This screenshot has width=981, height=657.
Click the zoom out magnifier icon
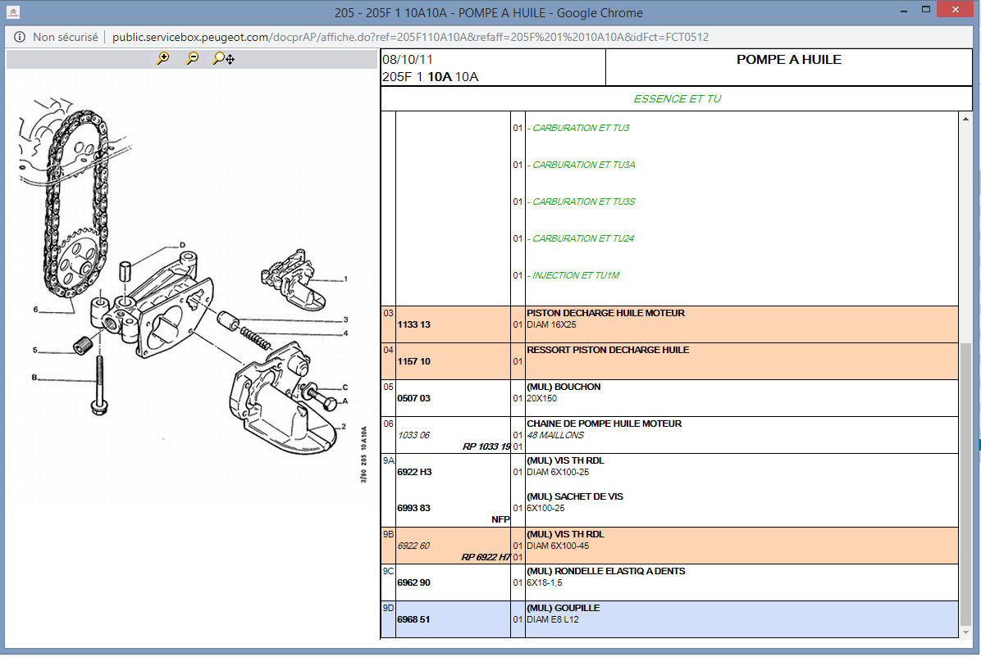[193, 59]
